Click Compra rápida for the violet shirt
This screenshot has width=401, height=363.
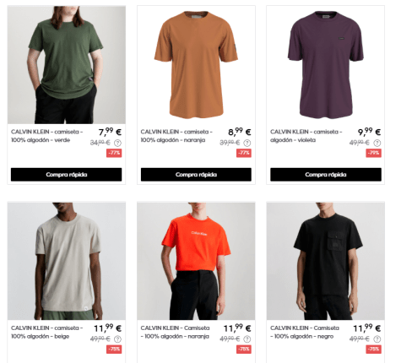[x=326, y=175]
